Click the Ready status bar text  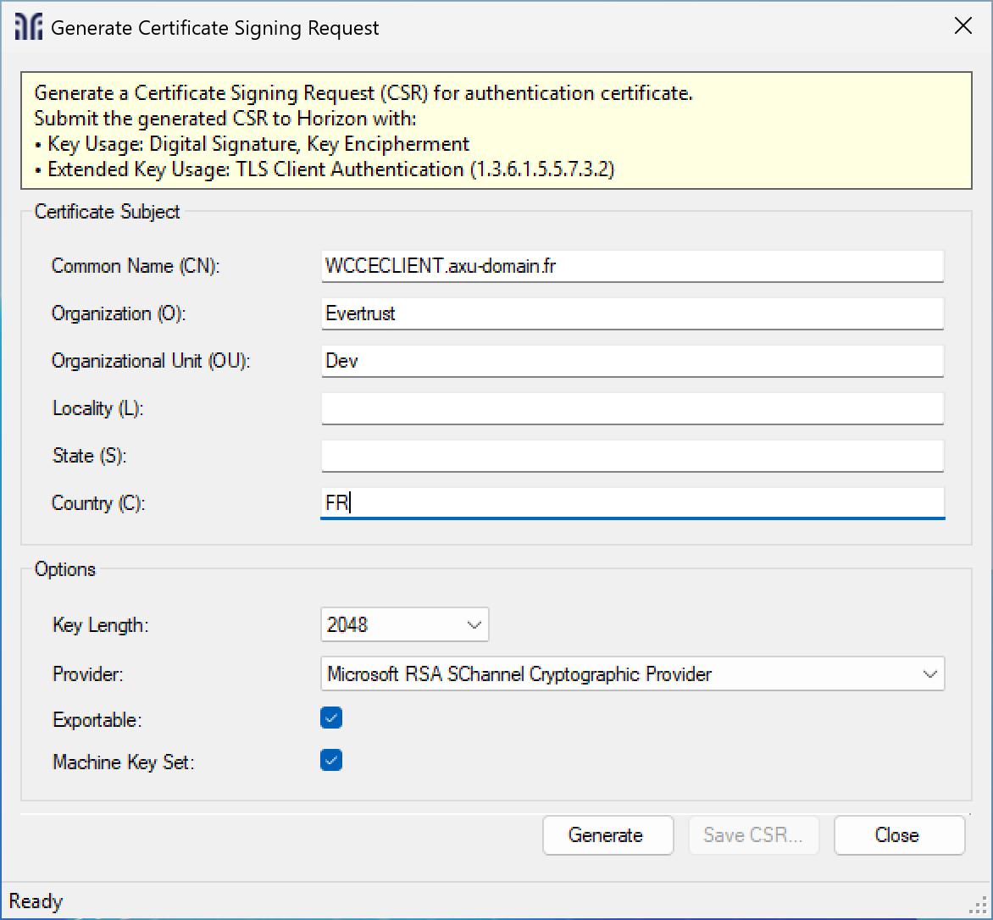click(36, 901)
